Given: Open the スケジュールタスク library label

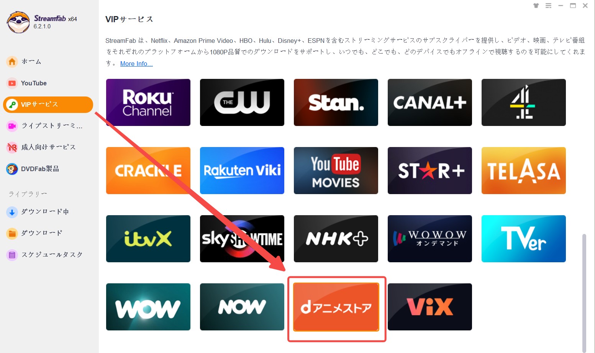Looking at the screenshot, I should point(52,255).
